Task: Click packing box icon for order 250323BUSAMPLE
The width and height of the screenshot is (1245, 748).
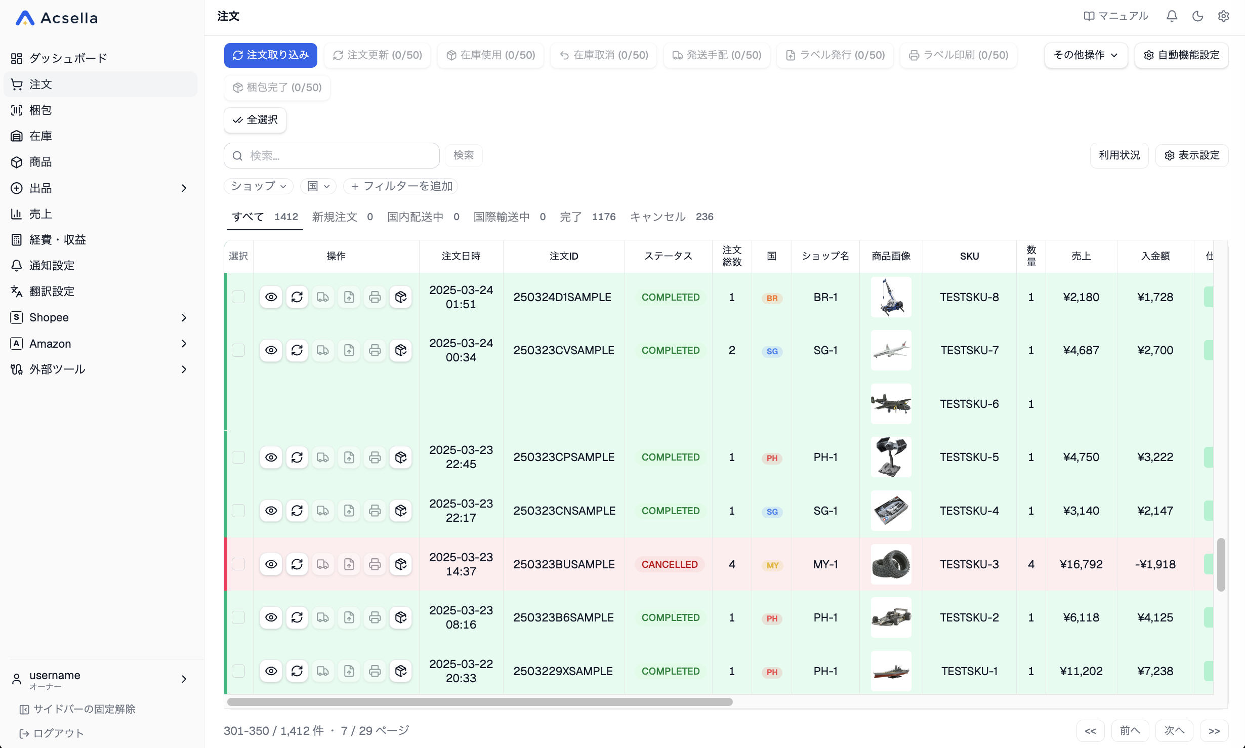Action: tap(401, 564)
